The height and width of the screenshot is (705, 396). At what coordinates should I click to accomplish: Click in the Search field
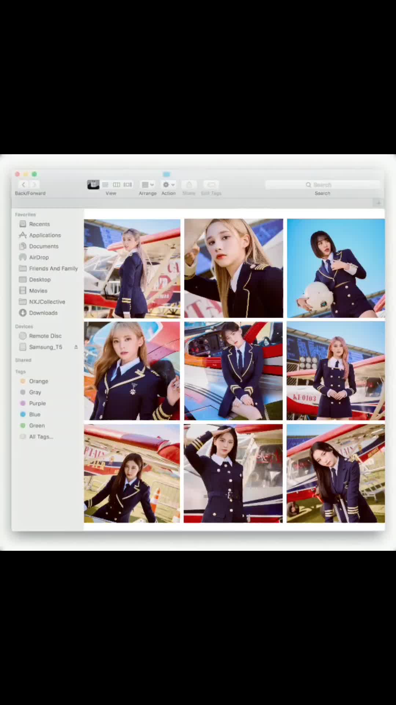click(323, 185)
